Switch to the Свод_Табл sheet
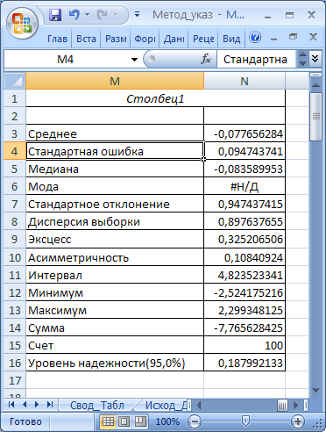 click(x=97, y=405)
